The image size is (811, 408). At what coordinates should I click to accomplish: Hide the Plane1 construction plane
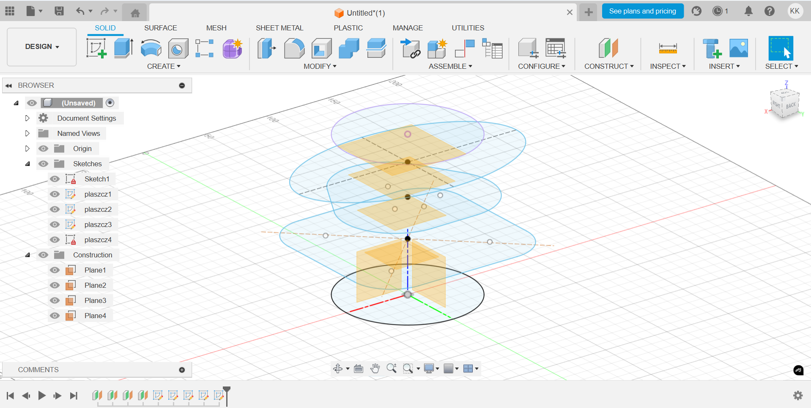click(55, 270)
